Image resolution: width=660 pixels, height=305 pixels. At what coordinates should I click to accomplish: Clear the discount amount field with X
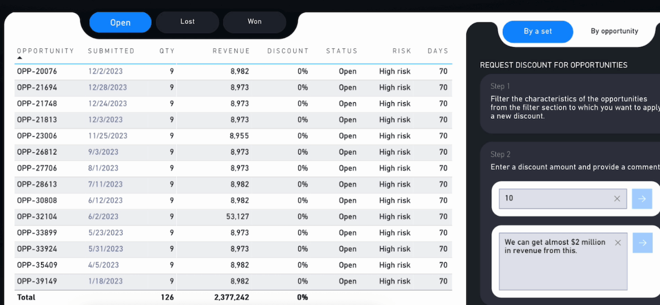click(x=617, y=198)
